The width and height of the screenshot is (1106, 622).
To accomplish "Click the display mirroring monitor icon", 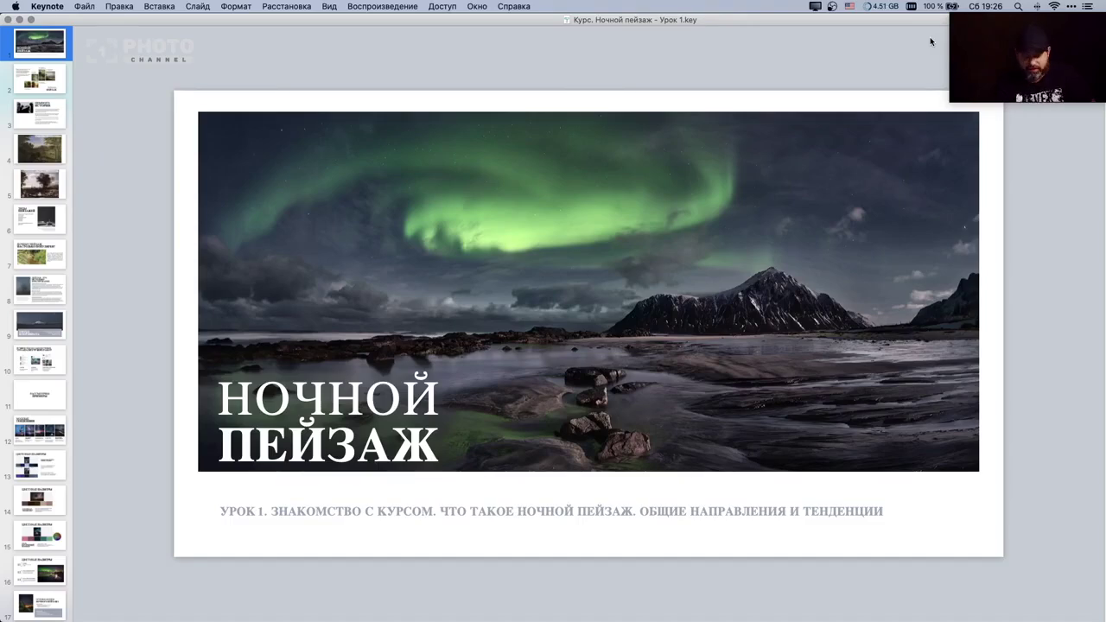I will pyautogui.click(x=815, y=6).
